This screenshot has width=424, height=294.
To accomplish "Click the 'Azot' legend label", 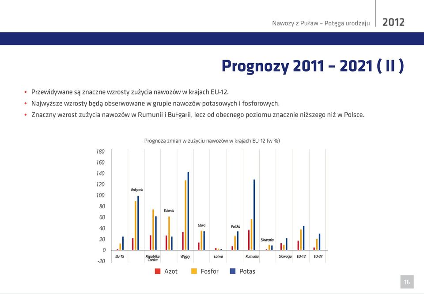I will click(171, 271).
